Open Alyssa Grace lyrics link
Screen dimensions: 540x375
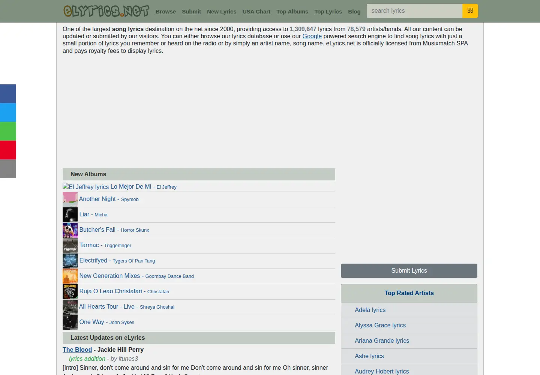coord(380,325)
